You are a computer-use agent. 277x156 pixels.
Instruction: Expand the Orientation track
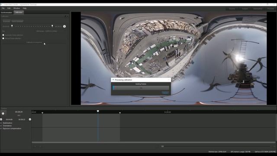(x=1, y=126)
